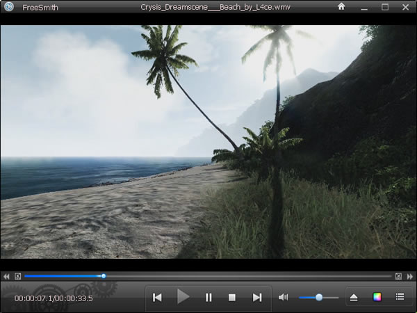Image resolution: width=417 pixels, height=313 pixels.
Task: Click the Home icon in title bar
Action: point(341,7)
